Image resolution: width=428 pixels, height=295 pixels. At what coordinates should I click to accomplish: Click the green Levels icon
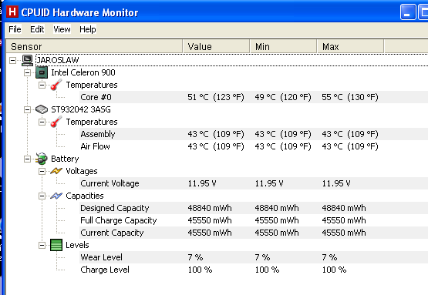(56, 245)
